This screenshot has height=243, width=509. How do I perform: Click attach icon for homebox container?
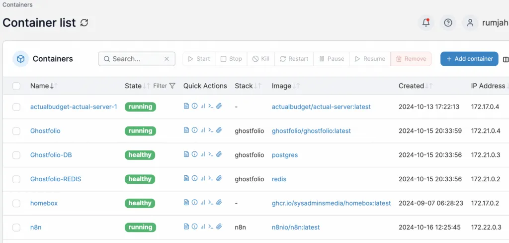click(219, 203)
